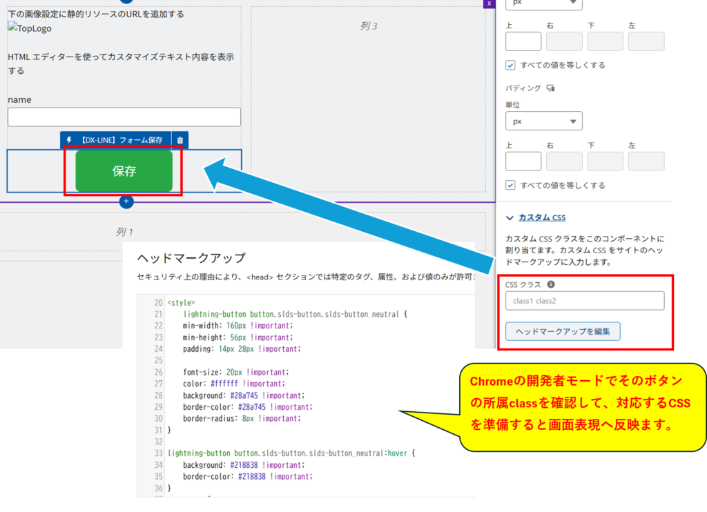Click the background: #218838 code line
This screenshot has width=707, height=512.
pyautogui.click(x=244, y=464)
